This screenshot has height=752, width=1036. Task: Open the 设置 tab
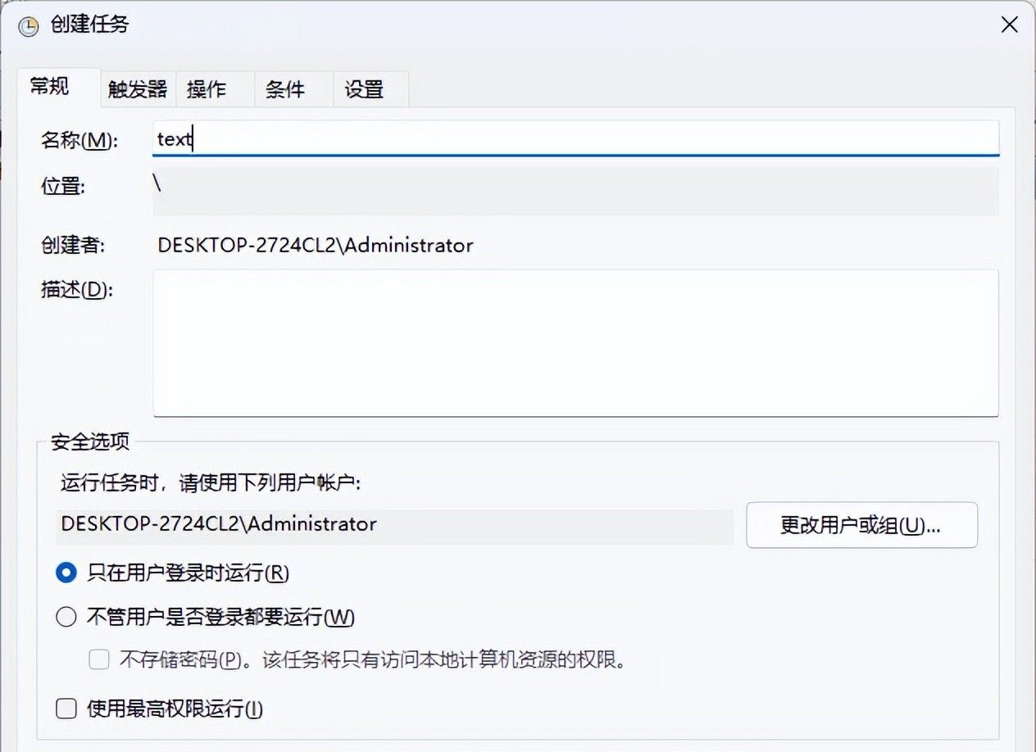click(x=364, y=89)
